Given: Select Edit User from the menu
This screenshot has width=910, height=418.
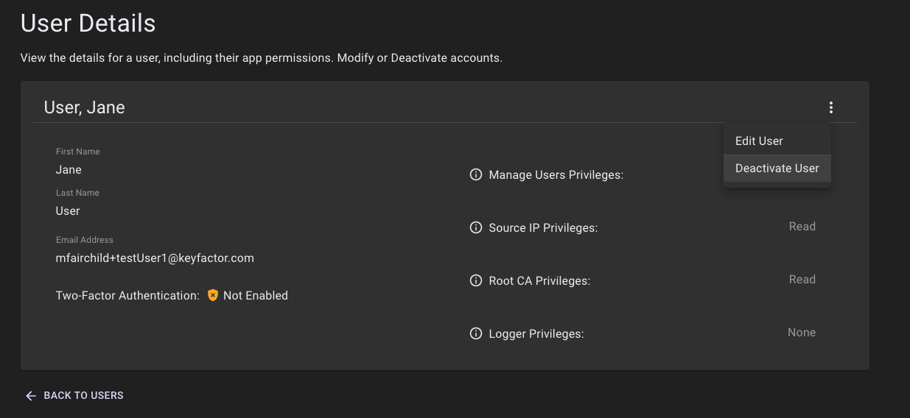Looking at the screenshot, I should pos(759,141).
